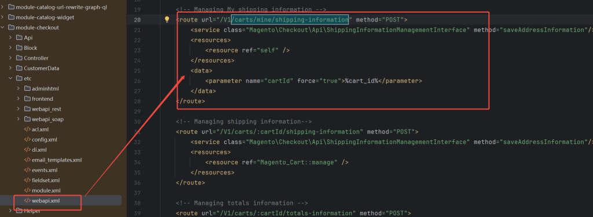Select di.xml in the project tree

click(39, 150)
